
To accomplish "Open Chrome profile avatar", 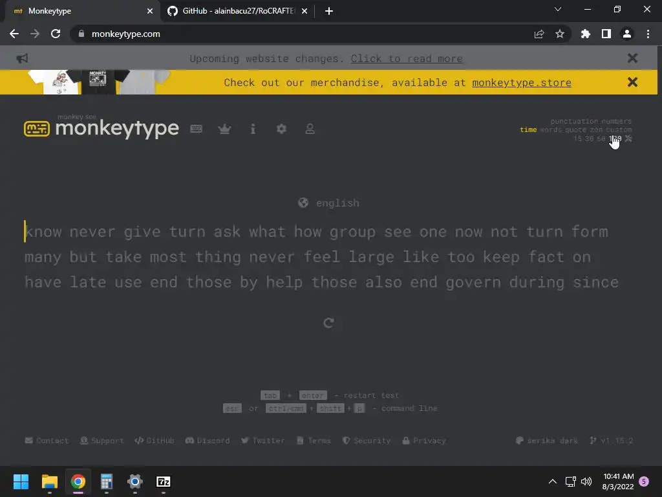I will [627, 34].
